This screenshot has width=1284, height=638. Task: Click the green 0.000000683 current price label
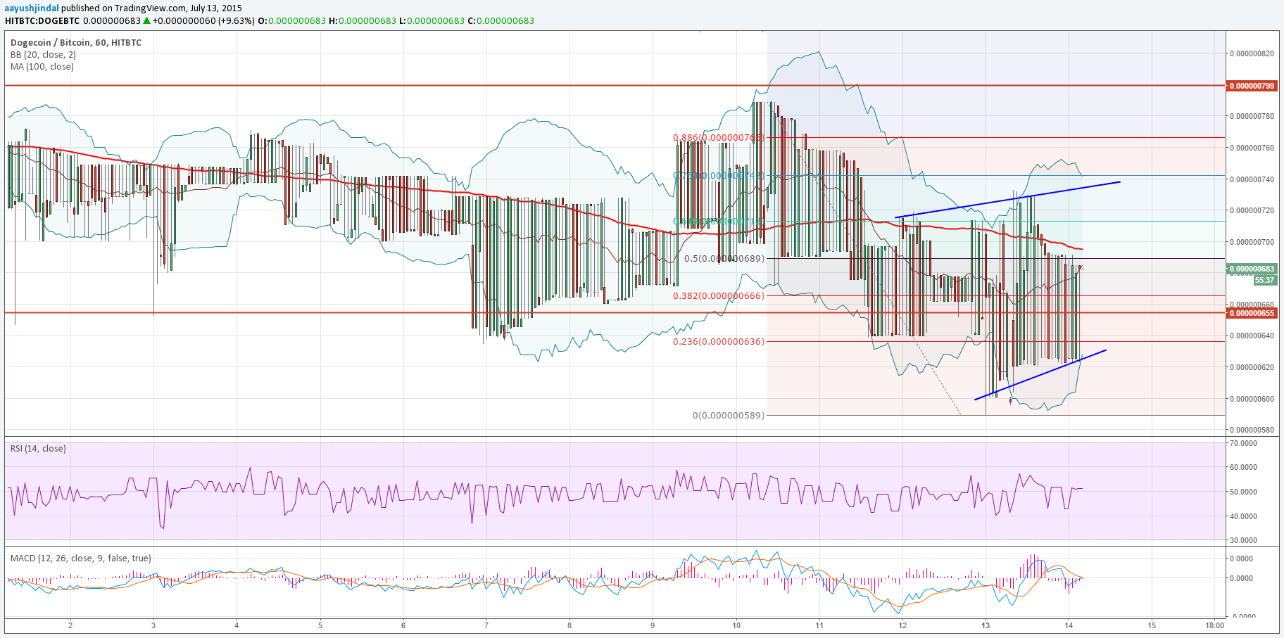(x=1252, y=269)
